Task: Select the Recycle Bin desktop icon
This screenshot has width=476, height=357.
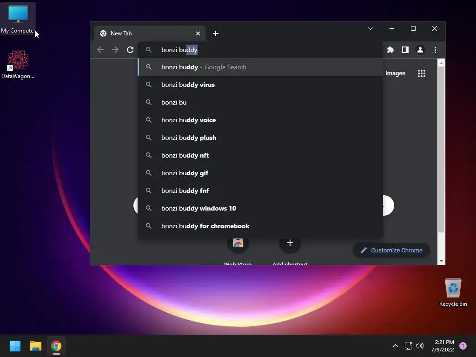Action: tap(453, 292)
